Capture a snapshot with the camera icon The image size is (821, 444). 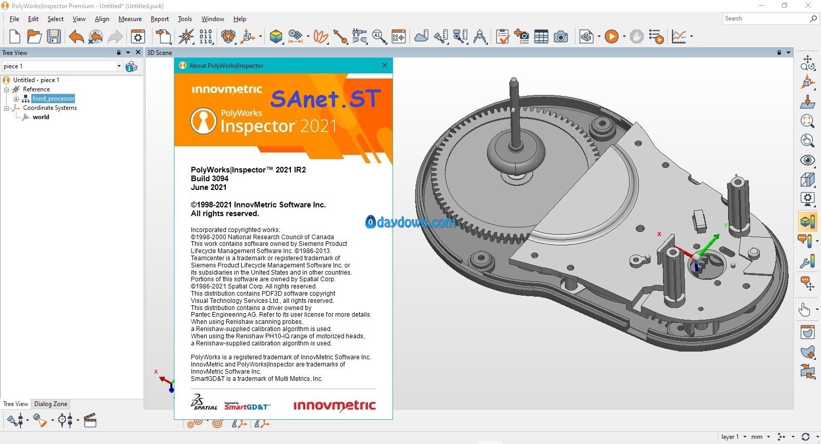(x=561, y=36)
